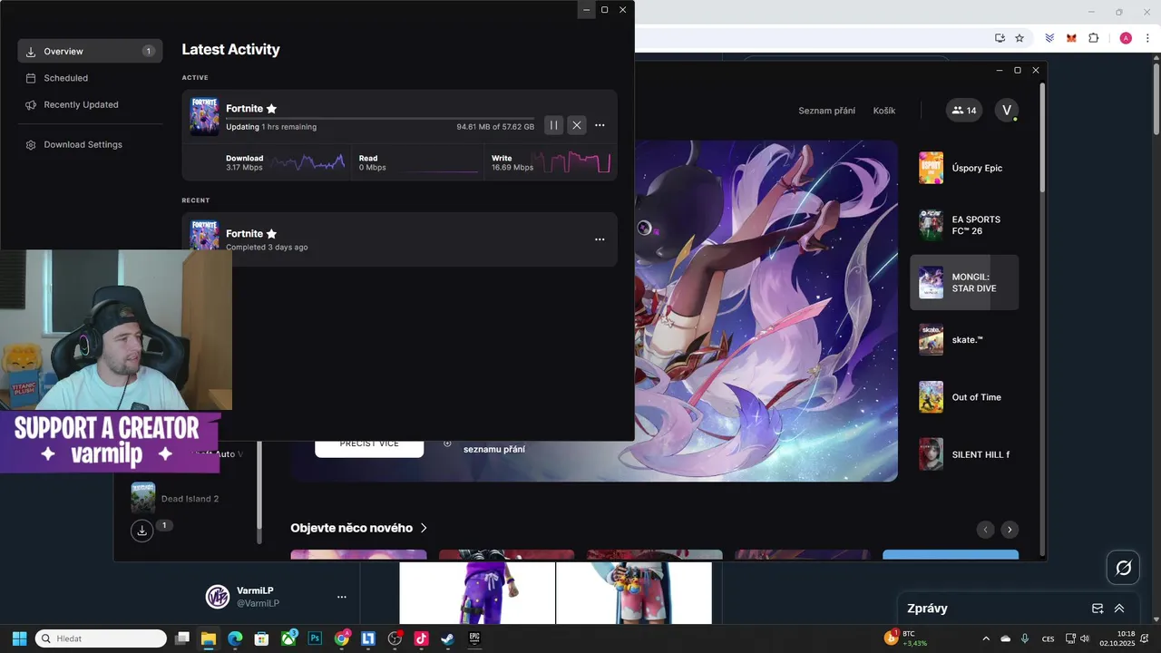Open Microsoft Edge from the taskbar
The width and height of the screenshot is (1161, 653).
click(235, 638)
